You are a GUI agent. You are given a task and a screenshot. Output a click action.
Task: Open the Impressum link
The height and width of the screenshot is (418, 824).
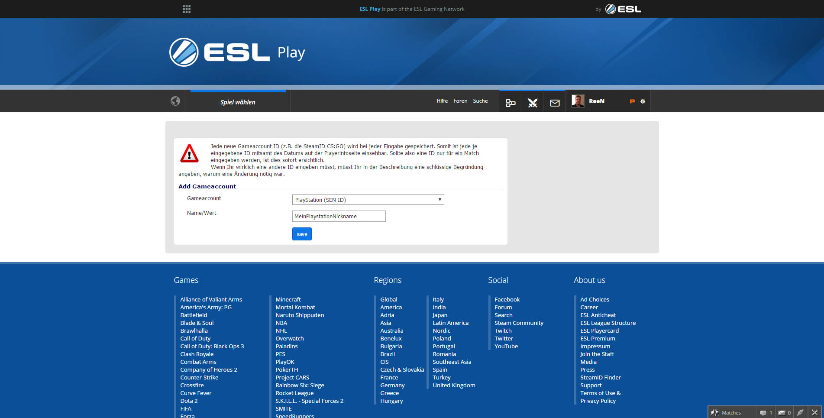(x=595, y=346)
